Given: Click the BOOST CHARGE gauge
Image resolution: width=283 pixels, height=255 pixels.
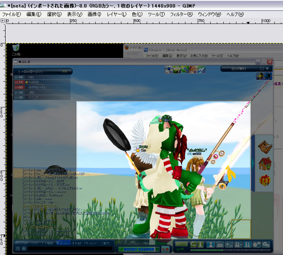Looking at the screenshot, I should (139, 249).
